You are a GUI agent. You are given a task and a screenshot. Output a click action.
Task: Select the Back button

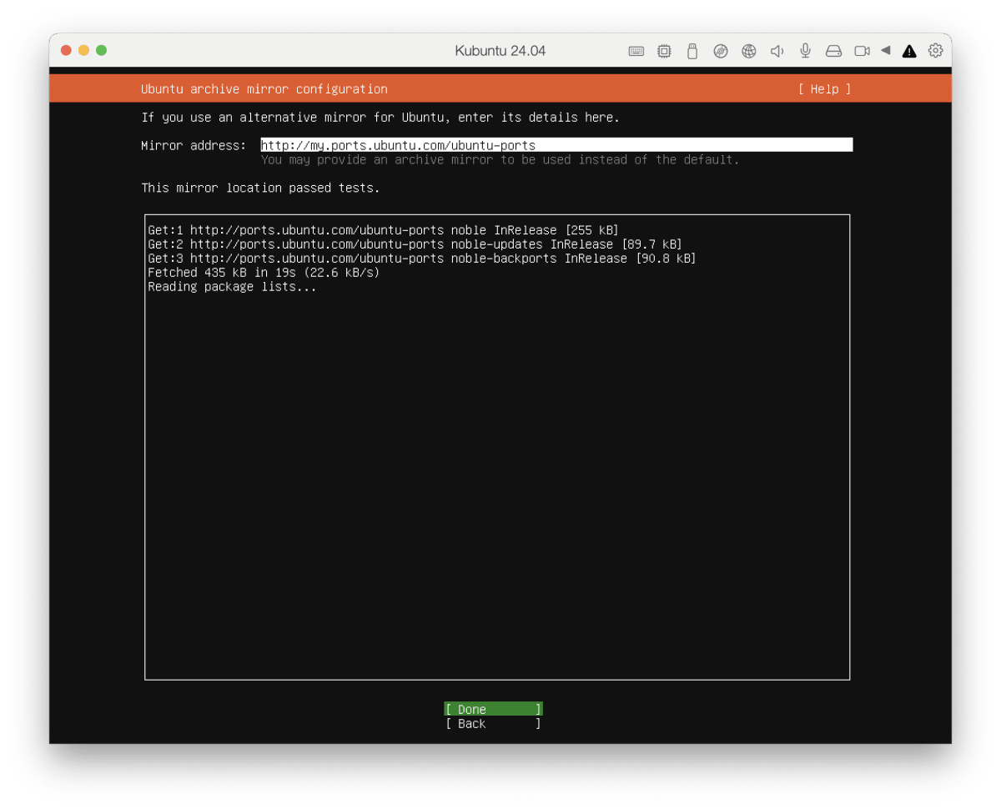[493, 724]
